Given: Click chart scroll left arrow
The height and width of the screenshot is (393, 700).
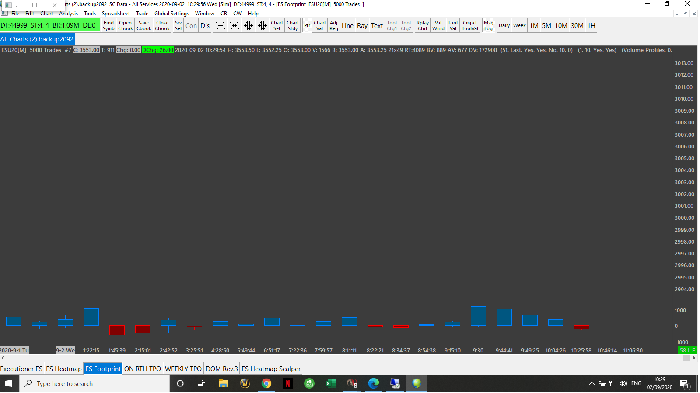Looking at the screenshot, I should 3,358.
